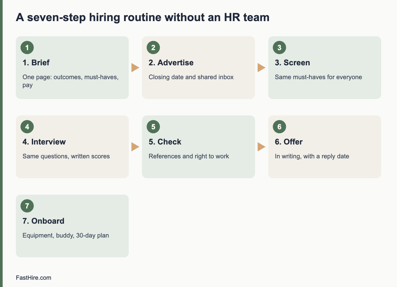The width and height of the screenshot is (397, 287).
Task: Open the FastHire.com link in the footer
Action: click(33, 278)
